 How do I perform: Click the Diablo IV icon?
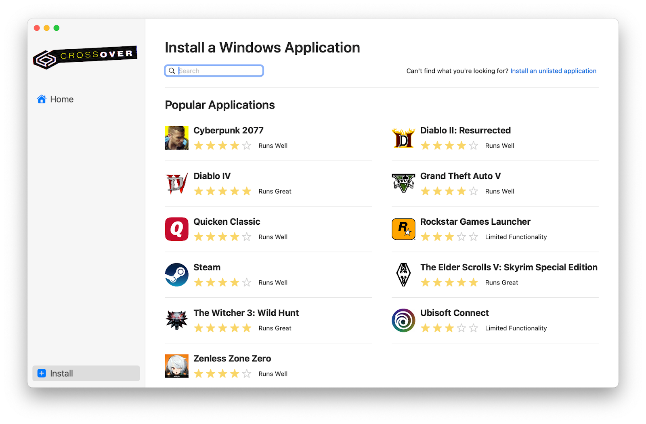coord(176,184)
